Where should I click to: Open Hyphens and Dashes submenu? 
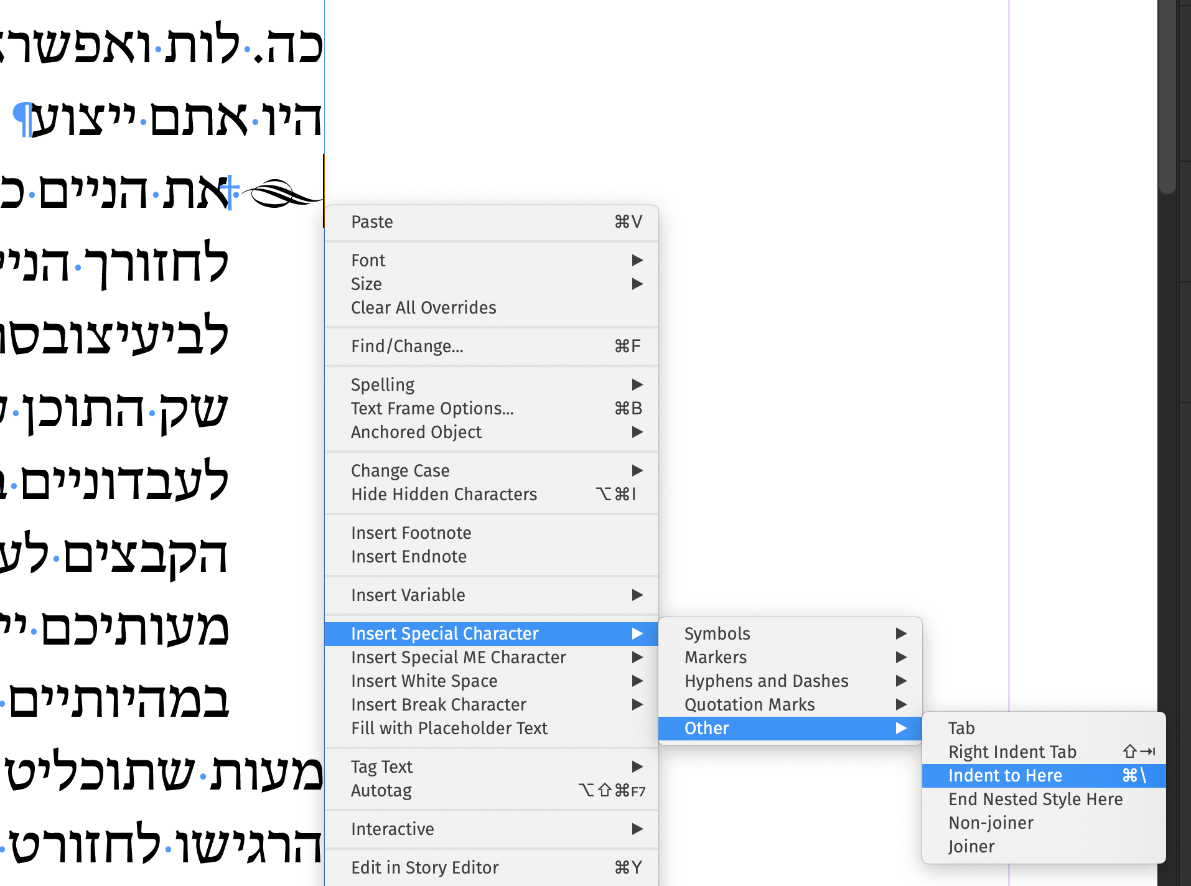point(790,681)
